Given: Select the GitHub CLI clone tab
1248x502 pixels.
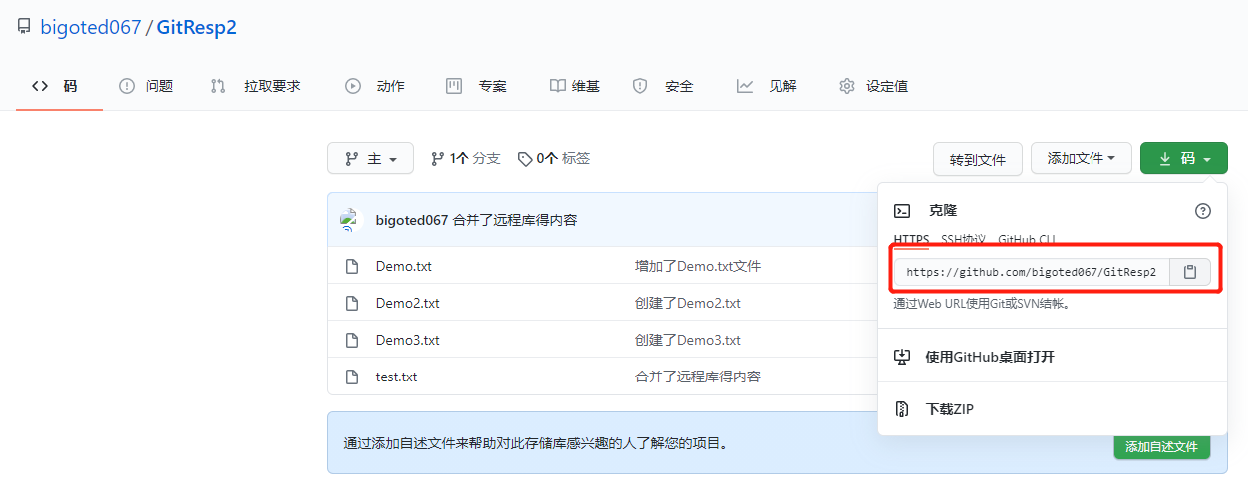Looking at the screenshot, I should click(x=1026, y=240).
